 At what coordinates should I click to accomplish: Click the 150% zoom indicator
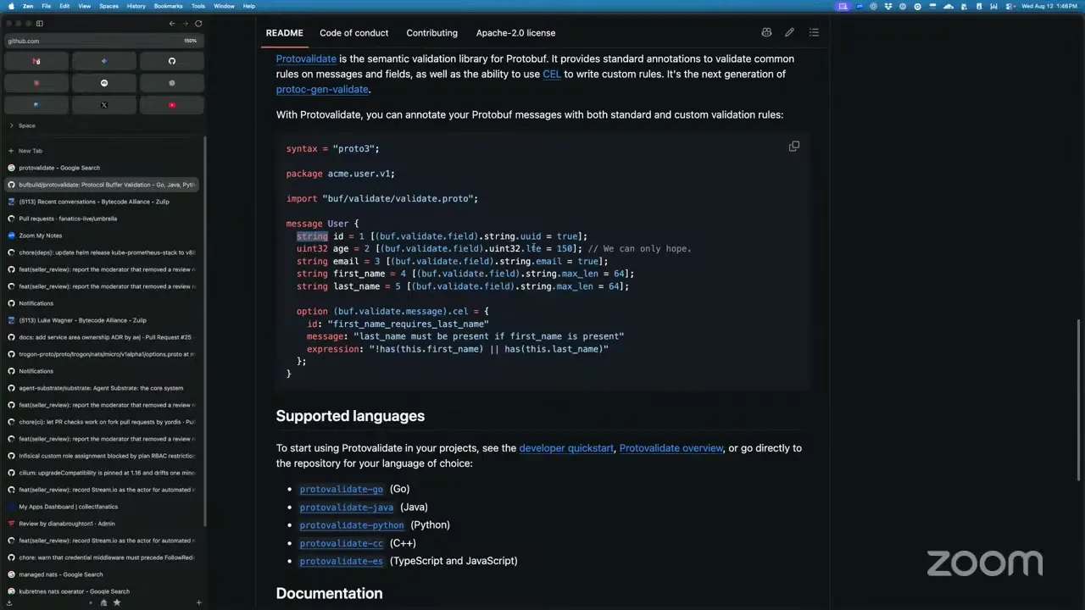(191, 41)
